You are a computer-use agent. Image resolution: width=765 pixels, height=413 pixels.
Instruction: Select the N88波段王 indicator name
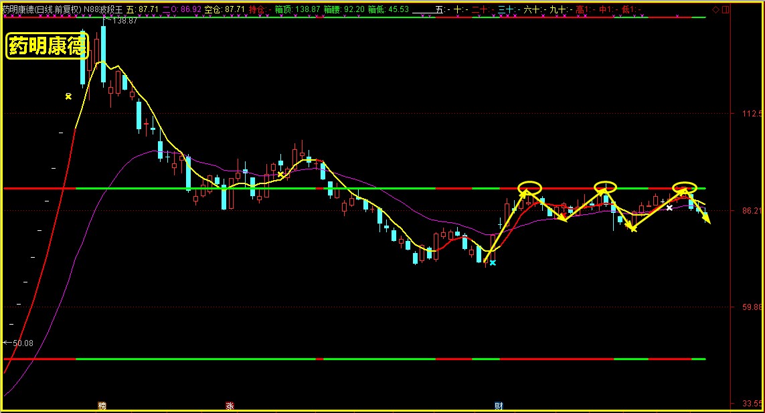tap(103, 9)
